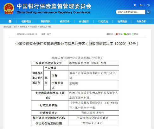Switch site language to EN
The width and height of the screenshot is (154, 129).
pos(141,5)
